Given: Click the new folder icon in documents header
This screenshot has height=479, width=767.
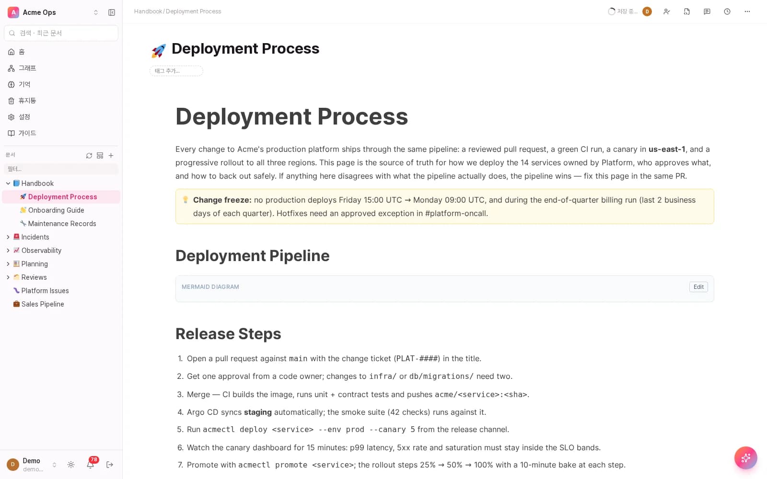Looking at the screenshot, I should click(100, 156).
